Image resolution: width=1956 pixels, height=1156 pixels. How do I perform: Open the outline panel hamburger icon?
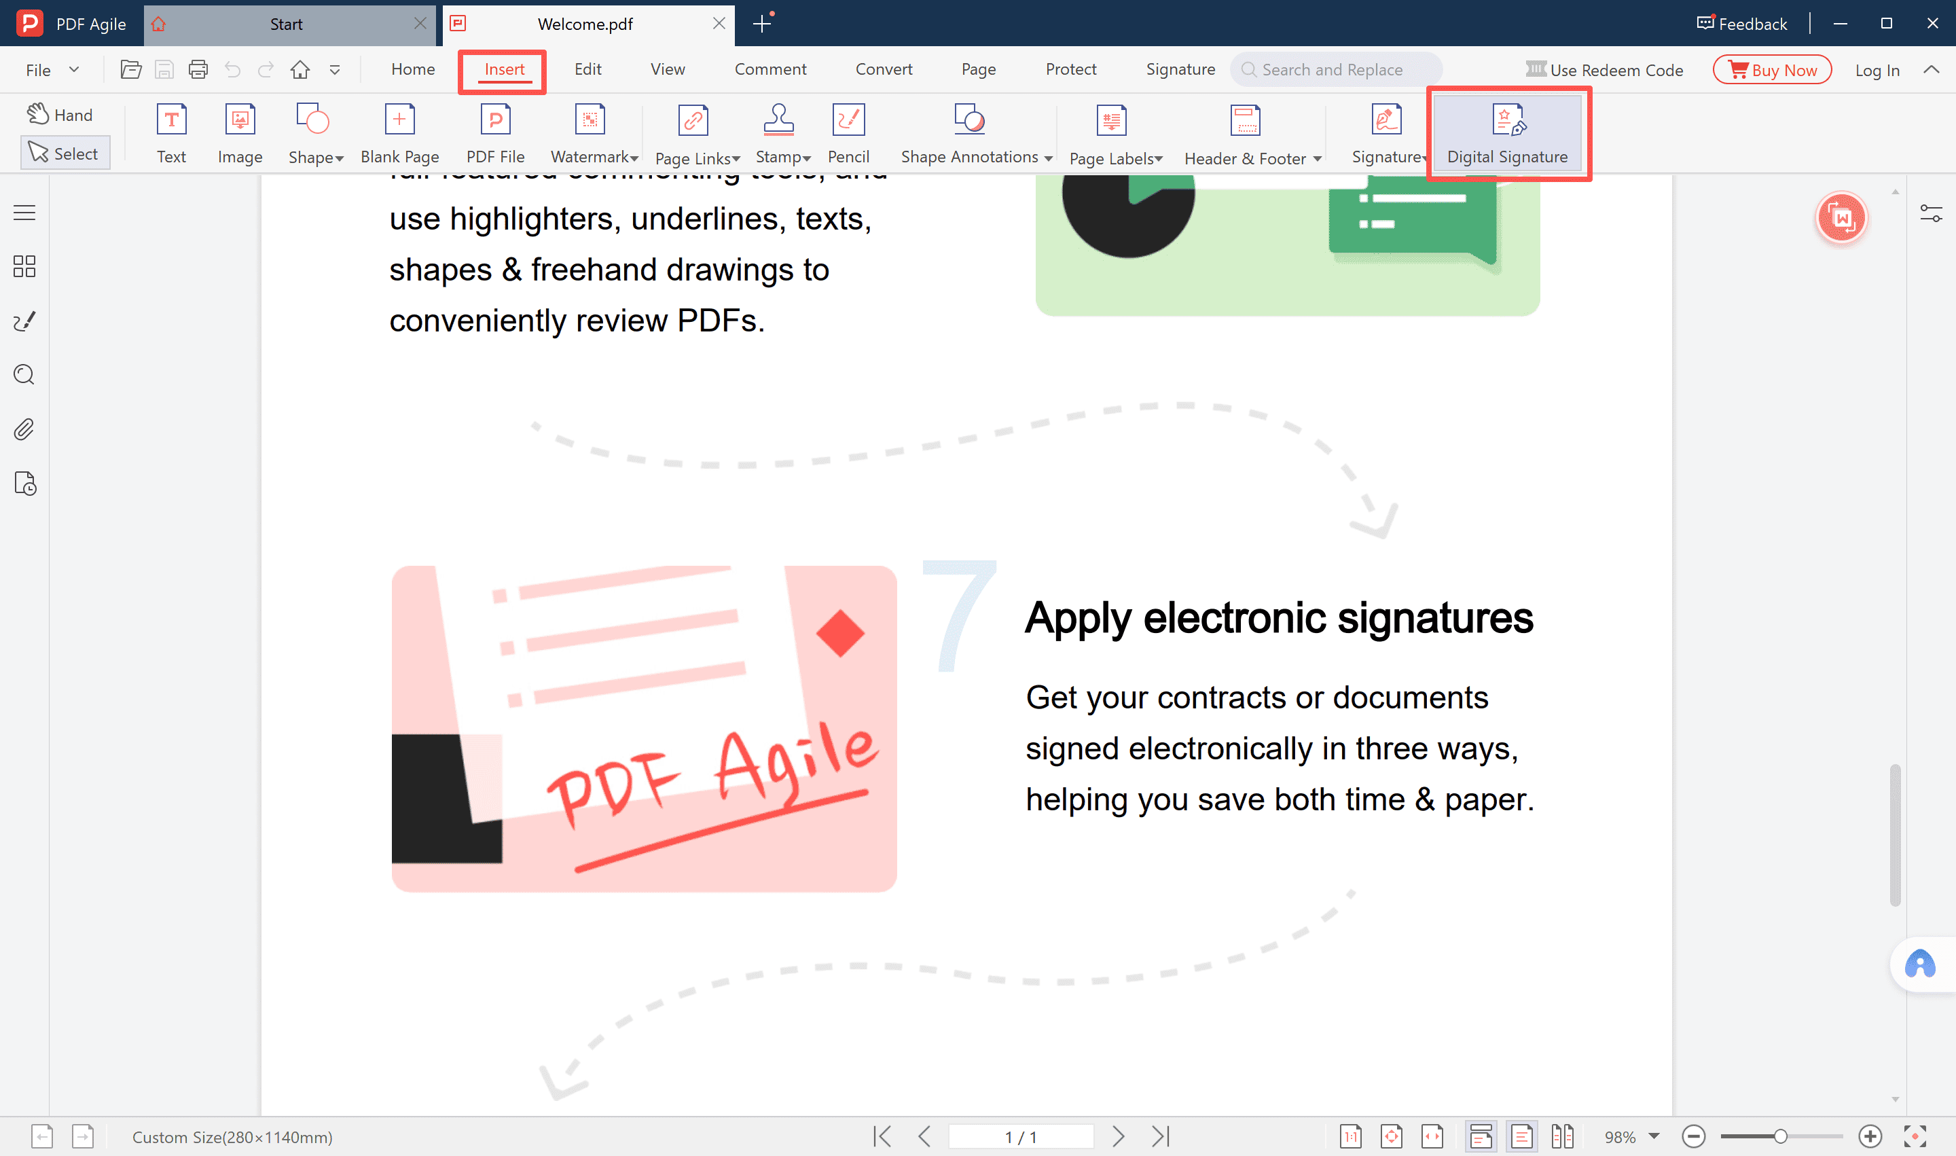24,213
